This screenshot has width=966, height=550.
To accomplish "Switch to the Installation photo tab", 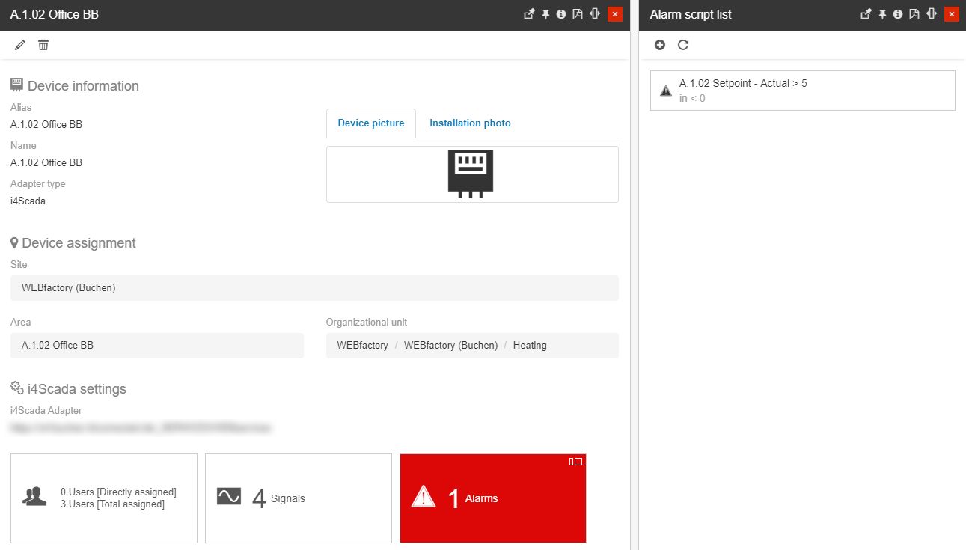I will 470,123.
